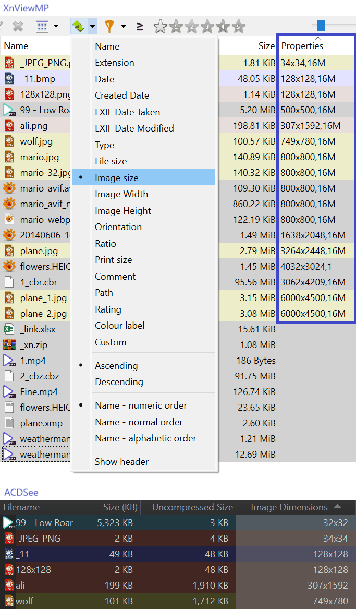Set rating to five stars
Screen dimensions: 356x609
click(239, 26)
